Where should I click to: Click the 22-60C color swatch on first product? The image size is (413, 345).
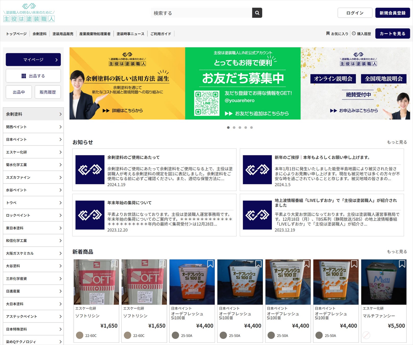(x=80, y=335)
